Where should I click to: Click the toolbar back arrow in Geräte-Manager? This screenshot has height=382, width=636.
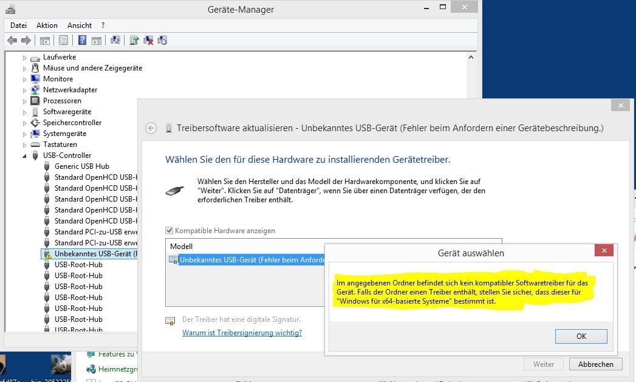click(12, 40)
